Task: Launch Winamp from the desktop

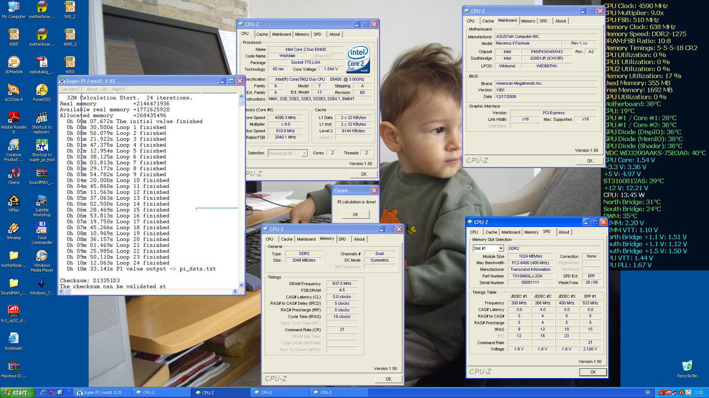Action: [x=14, y=231]
